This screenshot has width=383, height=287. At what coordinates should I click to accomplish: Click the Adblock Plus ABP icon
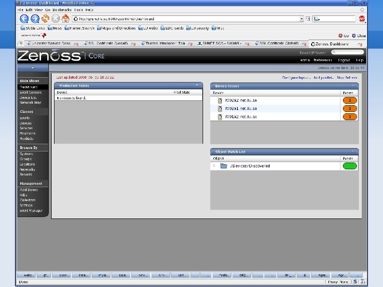click(x=362, y=18)
